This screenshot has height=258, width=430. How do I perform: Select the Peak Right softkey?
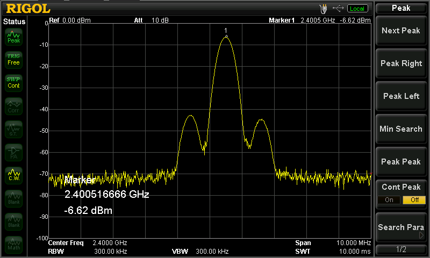(401, 63)
